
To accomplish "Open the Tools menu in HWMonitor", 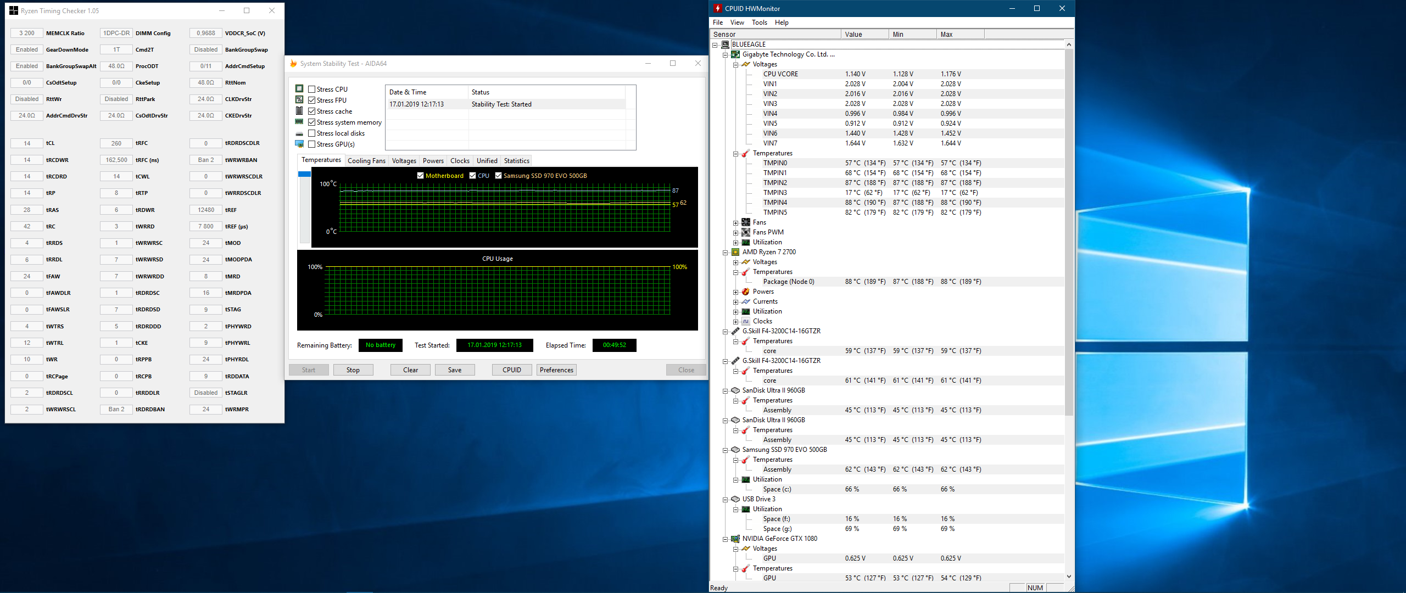I will coord(759,23).
